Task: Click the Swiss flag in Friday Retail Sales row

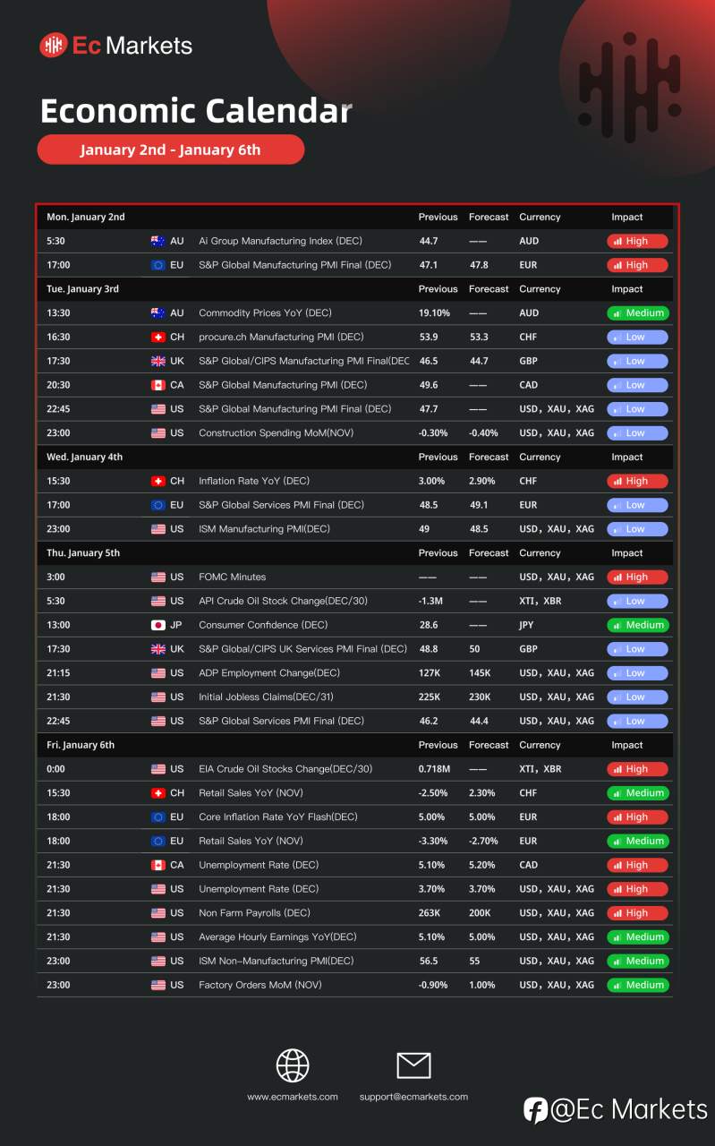Action: tap(158, 792)
